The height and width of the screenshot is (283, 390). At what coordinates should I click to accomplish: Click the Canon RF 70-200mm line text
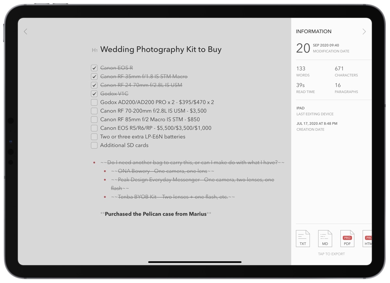pyautogui.click(x=153, y=111)
